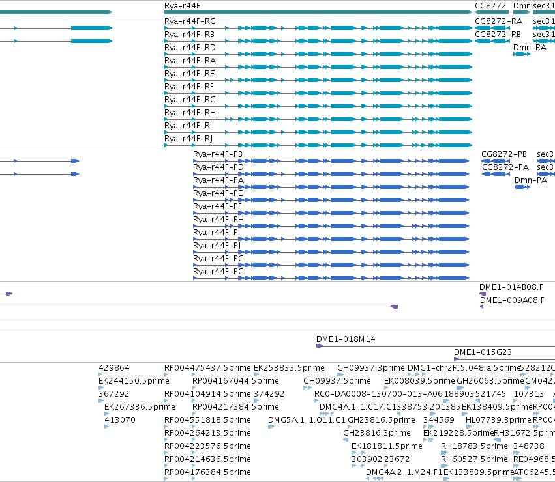Click EST GH09937.5prime
Image resolution: width=555 pixels, height=482 pixels.
pyautogui.click(x=337, y=382)
